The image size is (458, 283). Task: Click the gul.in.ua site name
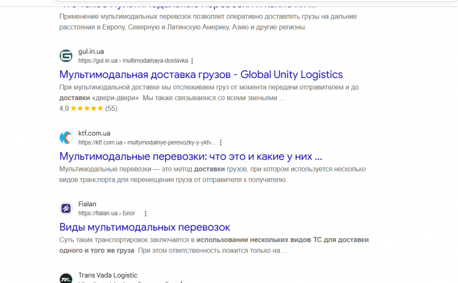pyautogui.click(x=91, y=52)
